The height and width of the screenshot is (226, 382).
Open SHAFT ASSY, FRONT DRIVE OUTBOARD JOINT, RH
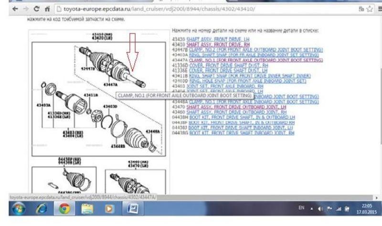[236, 112]
